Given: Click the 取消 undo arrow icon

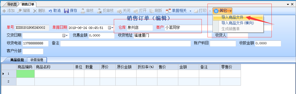Looking at the screenshot, I should click(x=50, y=11).
